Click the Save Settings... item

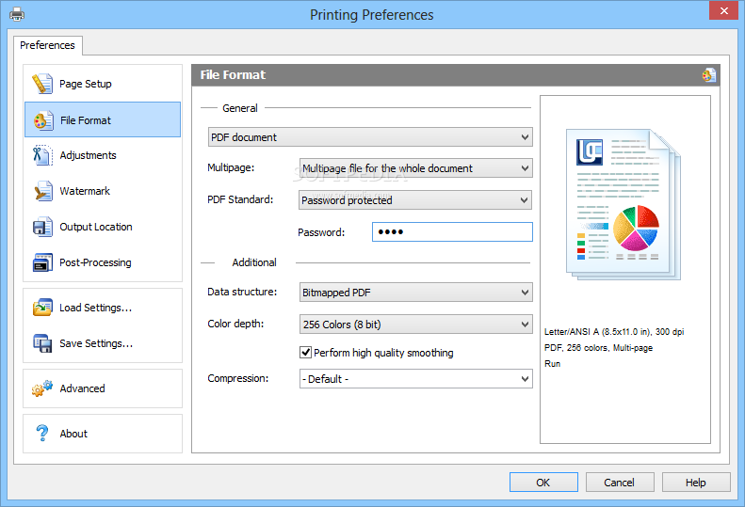click(95, 343)
